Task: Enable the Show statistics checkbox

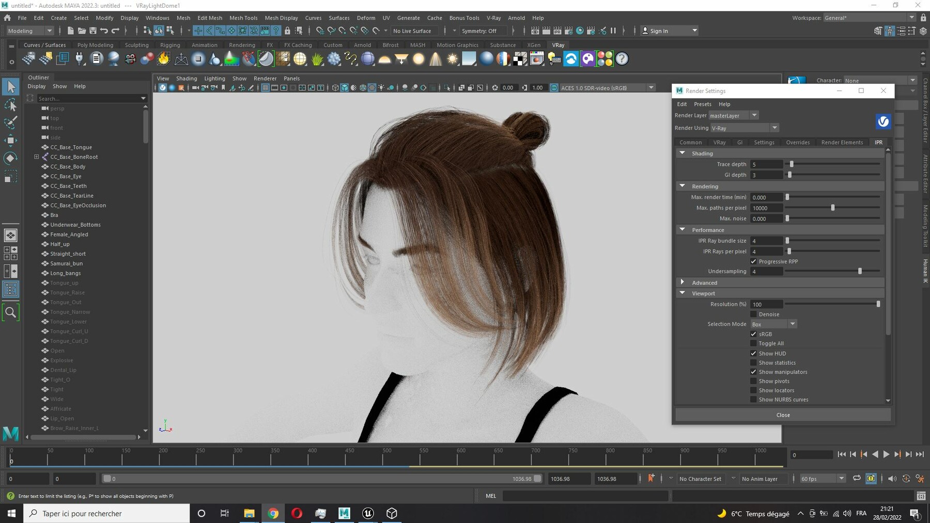Action: [x=753, y=363]
